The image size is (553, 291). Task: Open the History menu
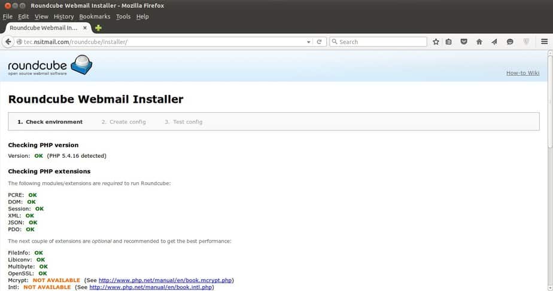[63, 17]
